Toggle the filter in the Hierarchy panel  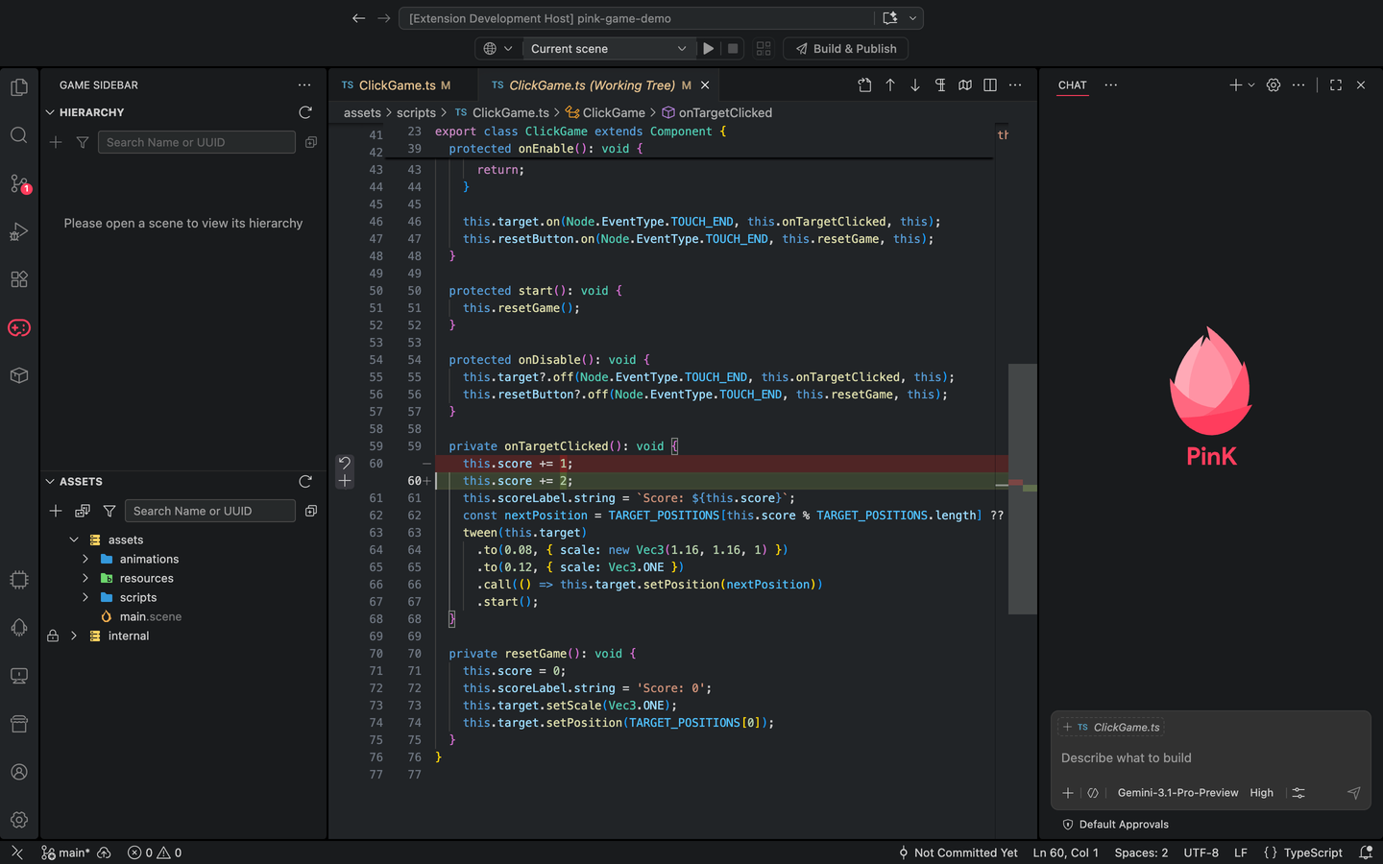click(83, 142)
